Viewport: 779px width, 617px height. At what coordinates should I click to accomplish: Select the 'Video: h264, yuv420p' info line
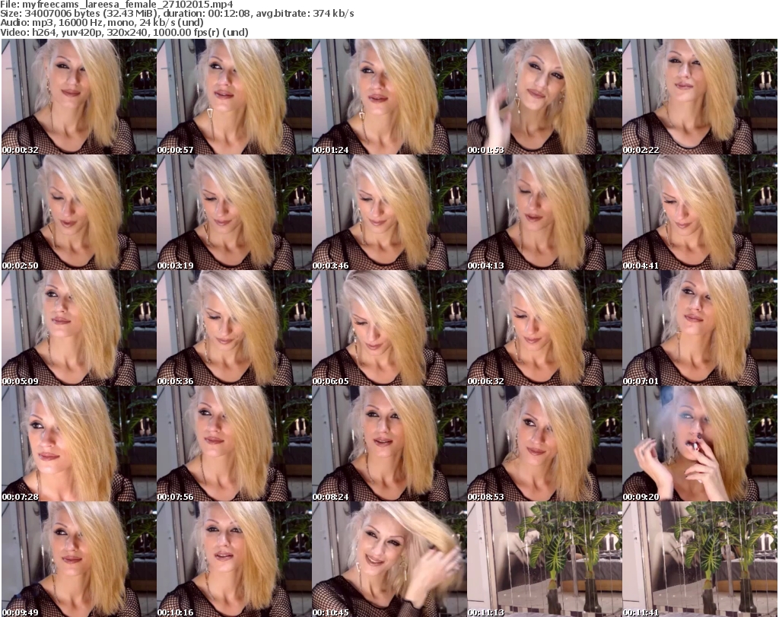tap(124, 32)
